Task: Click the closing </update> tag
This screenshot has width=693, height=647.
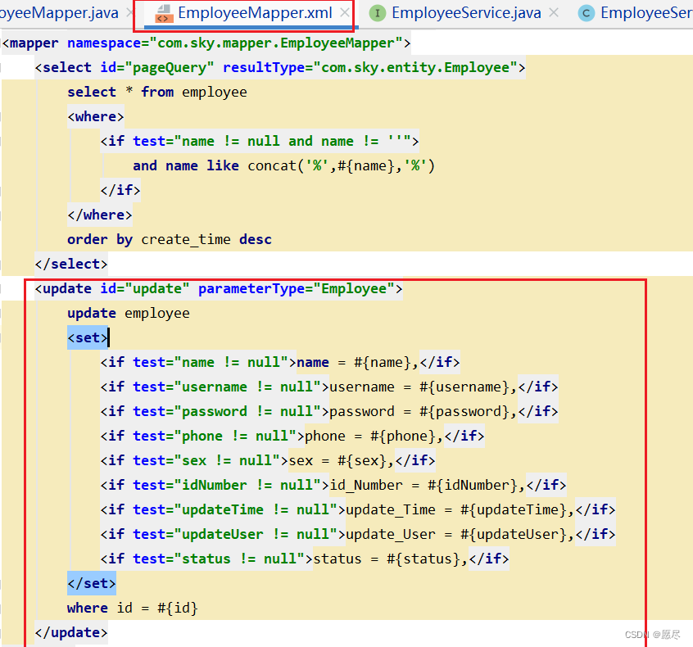Action: pos(71,632)
